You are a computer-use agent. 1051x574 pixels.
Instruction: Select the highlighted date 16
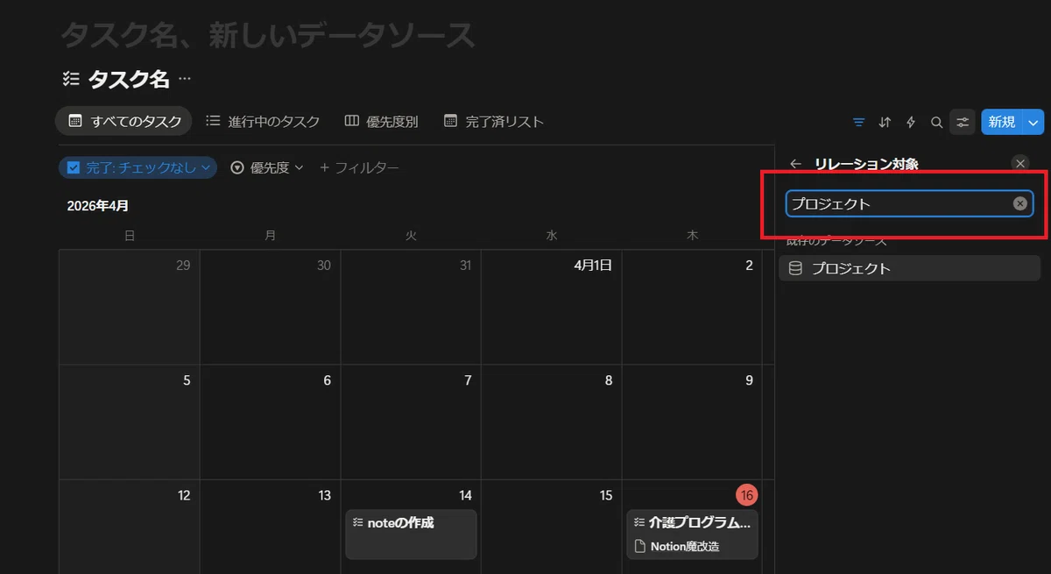[747, 495]
